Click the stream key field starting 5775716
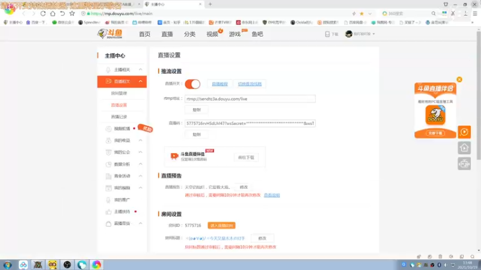Screen dimensions: 481x270 [x=250, y=124]
